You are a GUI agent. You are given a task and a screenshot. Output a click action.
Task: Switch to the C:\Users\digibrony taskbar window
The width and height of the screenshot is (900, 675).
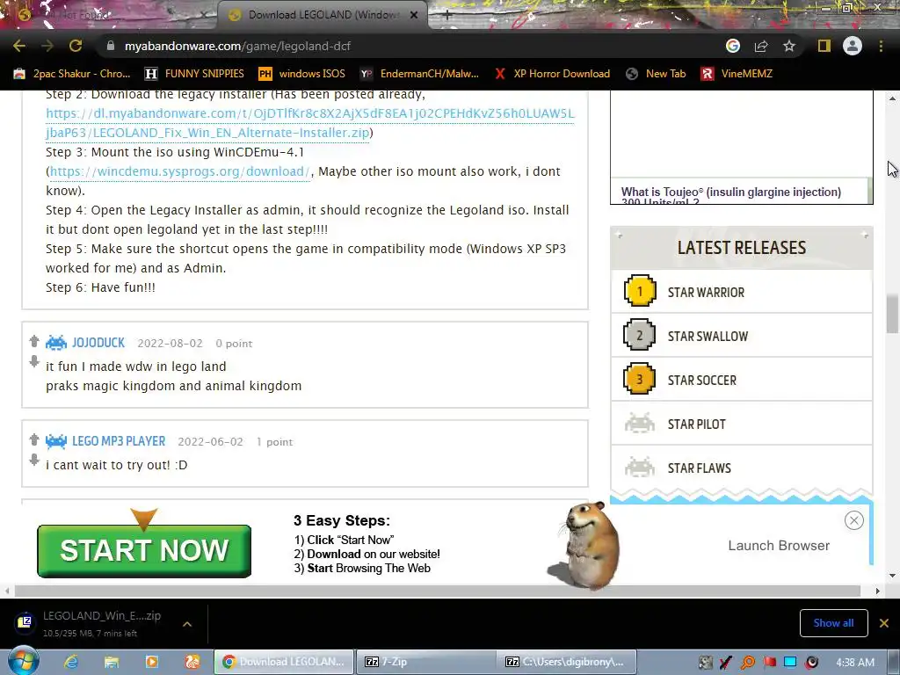point(566,662)
